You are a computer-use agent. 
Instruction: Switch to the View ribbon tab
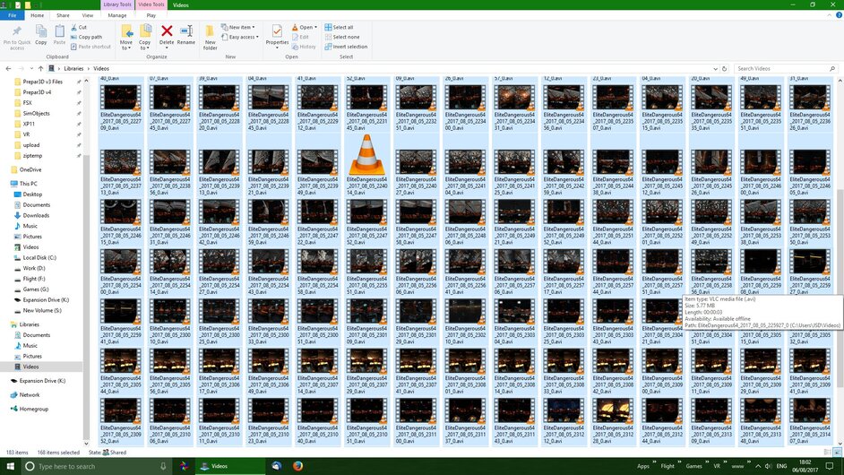tap(87, 15)
